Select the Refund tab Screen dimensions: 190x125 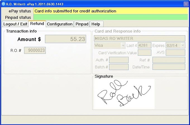(x=37, y=24)
